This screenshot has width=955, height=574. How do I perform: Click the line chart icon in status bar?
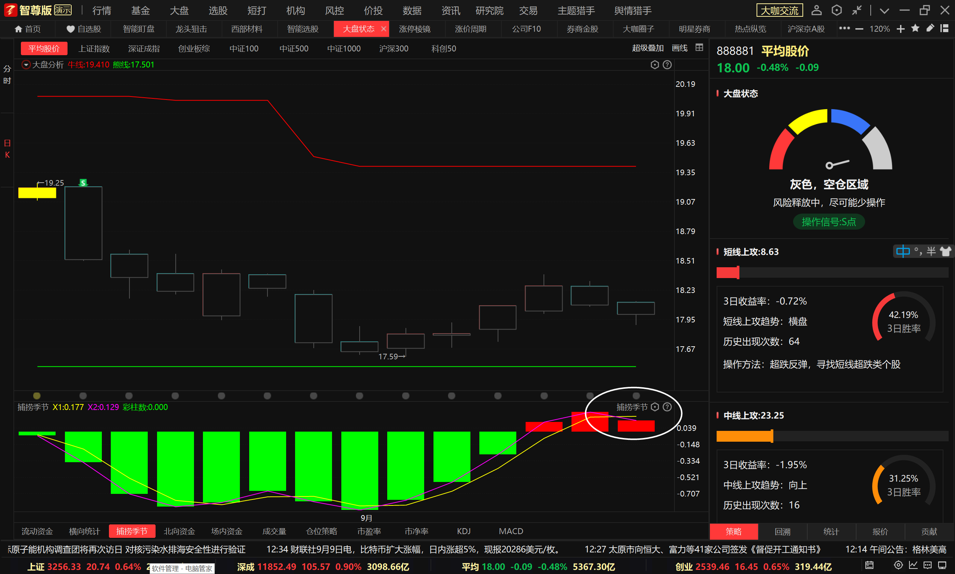913,565
